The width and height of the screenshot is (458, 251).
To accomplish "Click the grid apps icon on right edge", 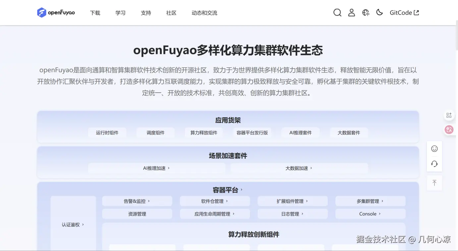I will coord(449,115).
